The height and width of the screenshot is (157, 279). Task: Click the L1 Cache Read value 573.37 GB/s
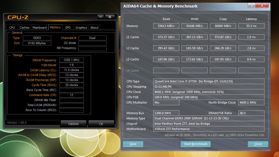(x=166, y=37)
